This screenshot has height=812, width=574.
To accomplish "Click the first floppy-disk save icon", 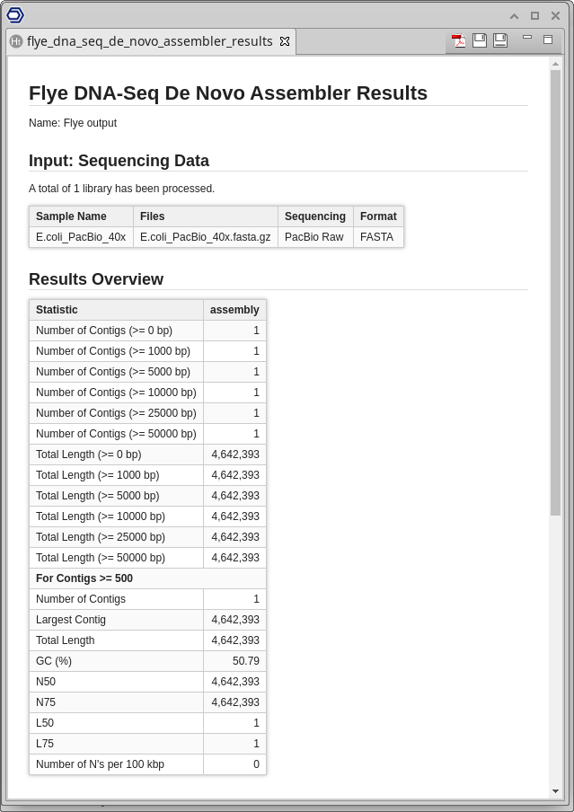I will pos(480,40).
